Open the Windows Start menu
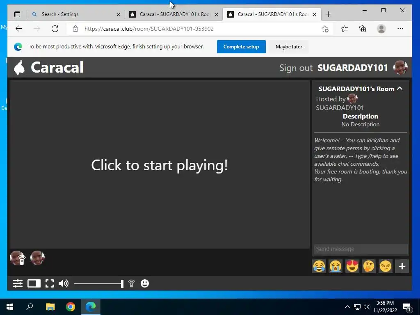 click(10, 307)
